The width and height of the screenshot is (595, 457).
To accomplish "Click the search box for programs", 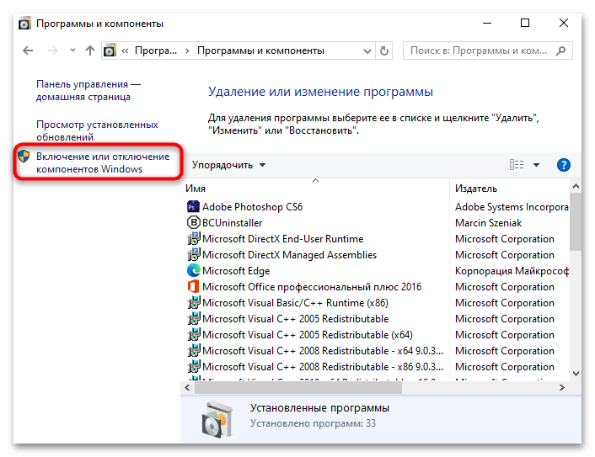I will [x=487, y=50].
